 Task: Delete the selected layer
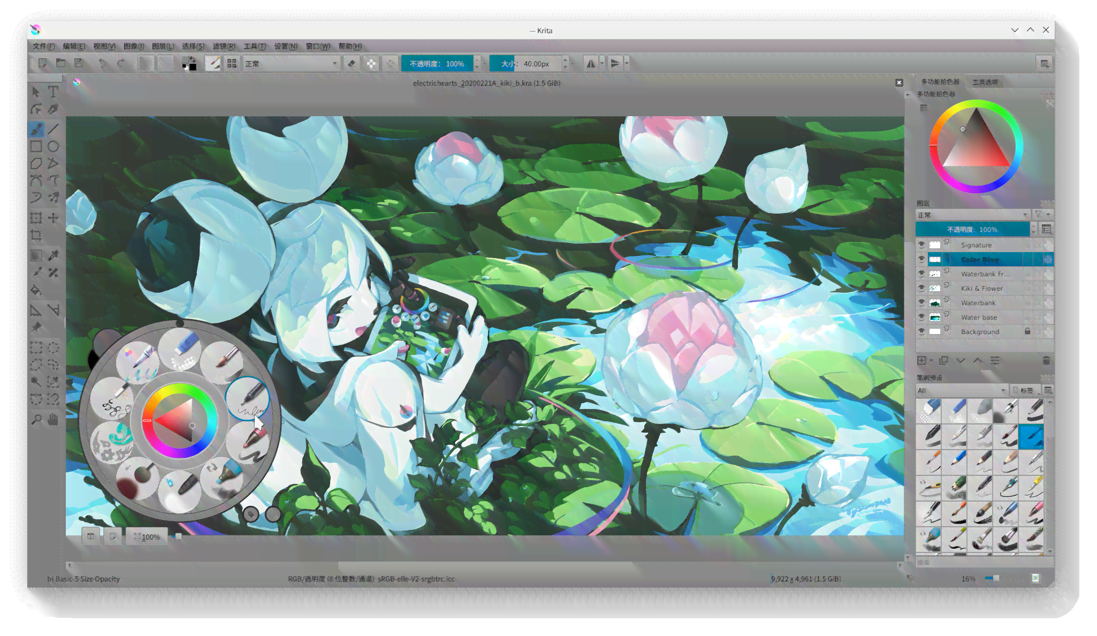[x=1046, y=360]
